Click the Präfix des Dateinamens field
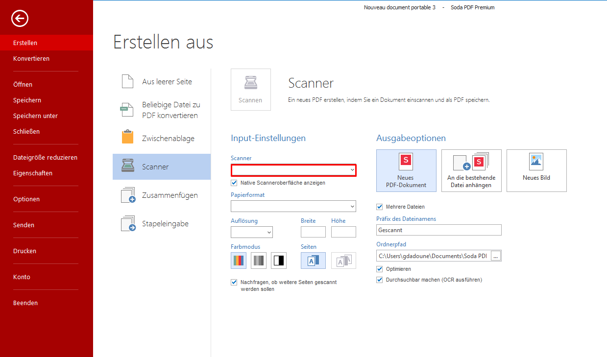The height and width of the screenshot is (357, 607). [439, 230]
